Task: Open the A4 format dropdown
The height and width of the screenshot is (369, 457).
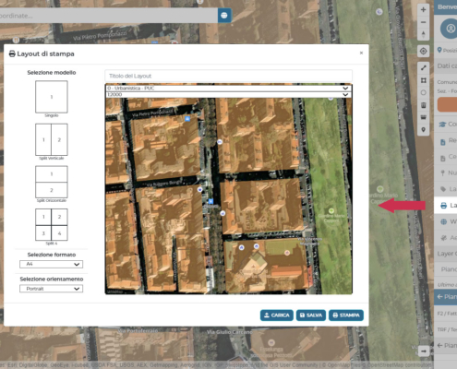Action: (x=51, y=264)
